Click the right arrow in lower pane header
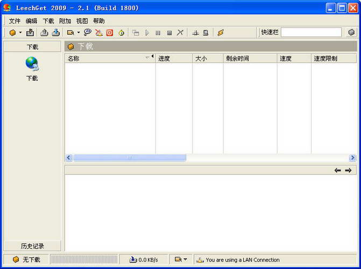This screenshot has height=269, width=361. tap(348, 170)
